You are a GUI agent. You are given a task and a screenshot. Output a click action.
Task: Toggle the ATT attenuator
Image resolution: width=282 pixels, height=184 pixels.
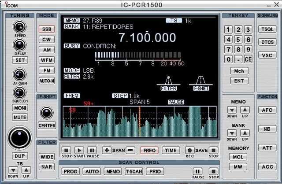click(x=267, y=148)
